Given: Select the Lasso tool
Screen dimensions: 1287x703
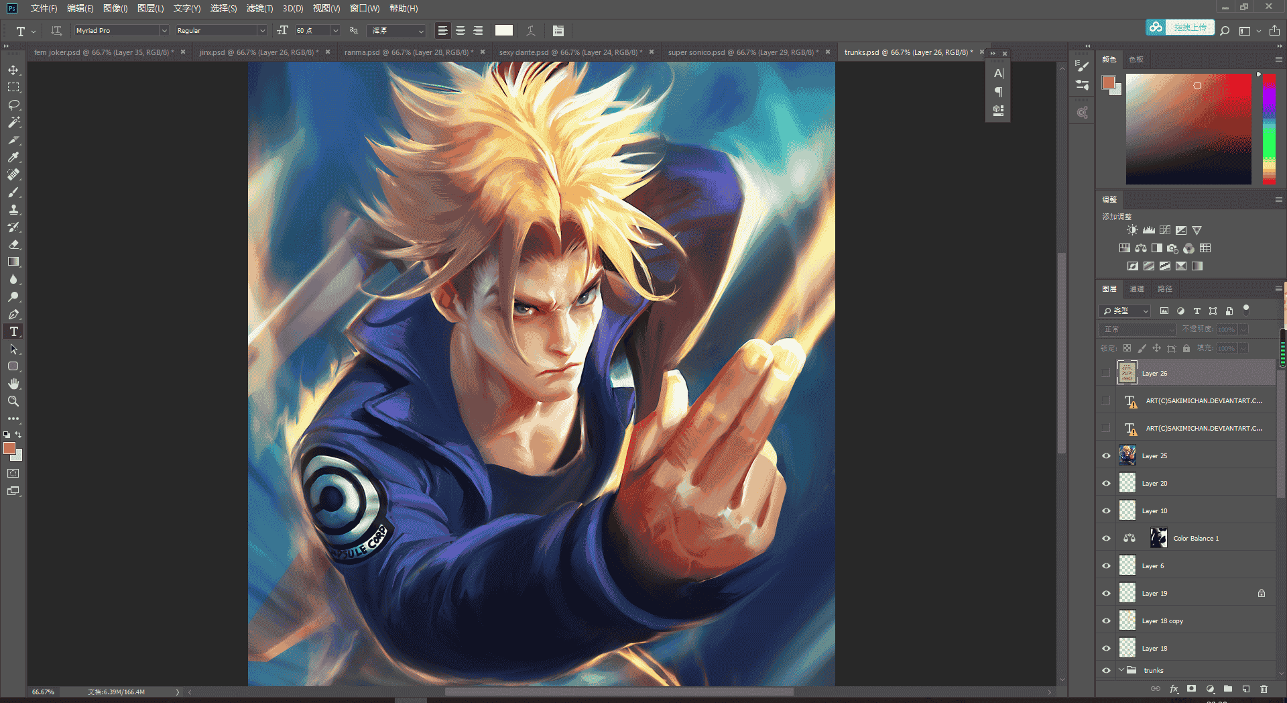Looking at the screenshot, I should (13, 105).
